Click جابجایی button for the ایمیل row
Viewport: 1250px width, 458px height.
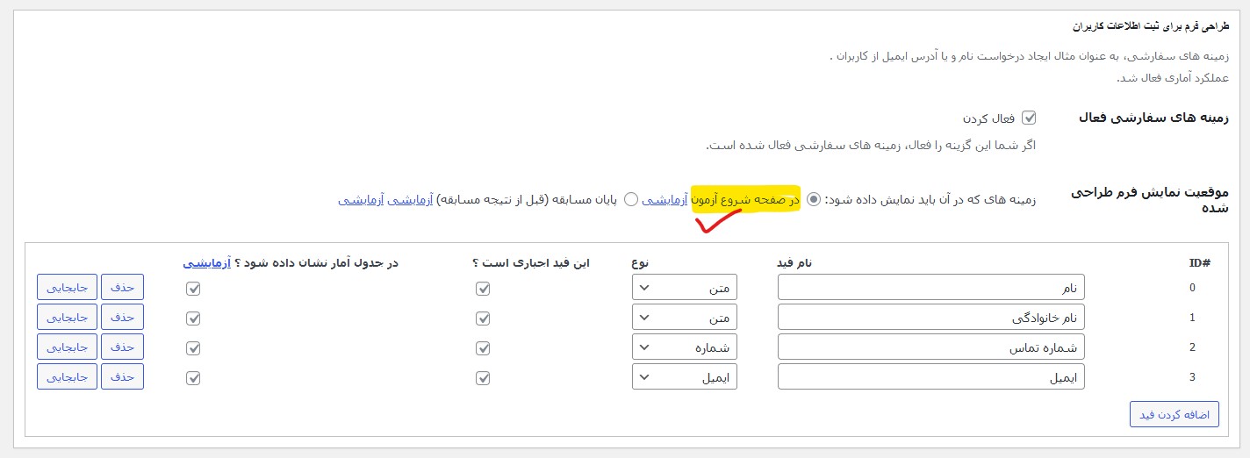67,377
